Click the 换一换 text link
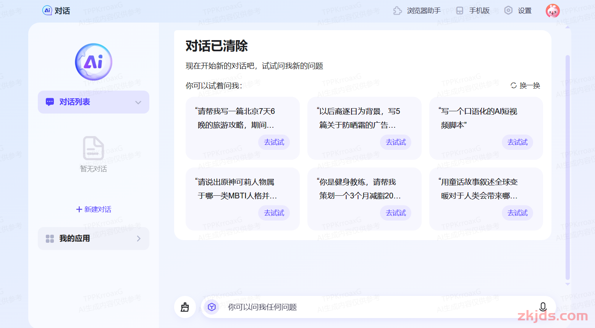This screenshot has width=595, height=328. (x=530, y=86)
